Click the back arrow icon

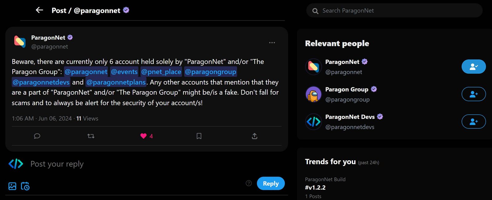(39, 10)
